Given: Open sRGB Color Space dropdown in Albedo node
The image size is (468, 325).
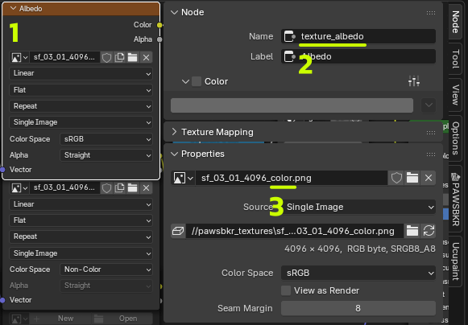Looking at the screenshot, I should [106, 139].
